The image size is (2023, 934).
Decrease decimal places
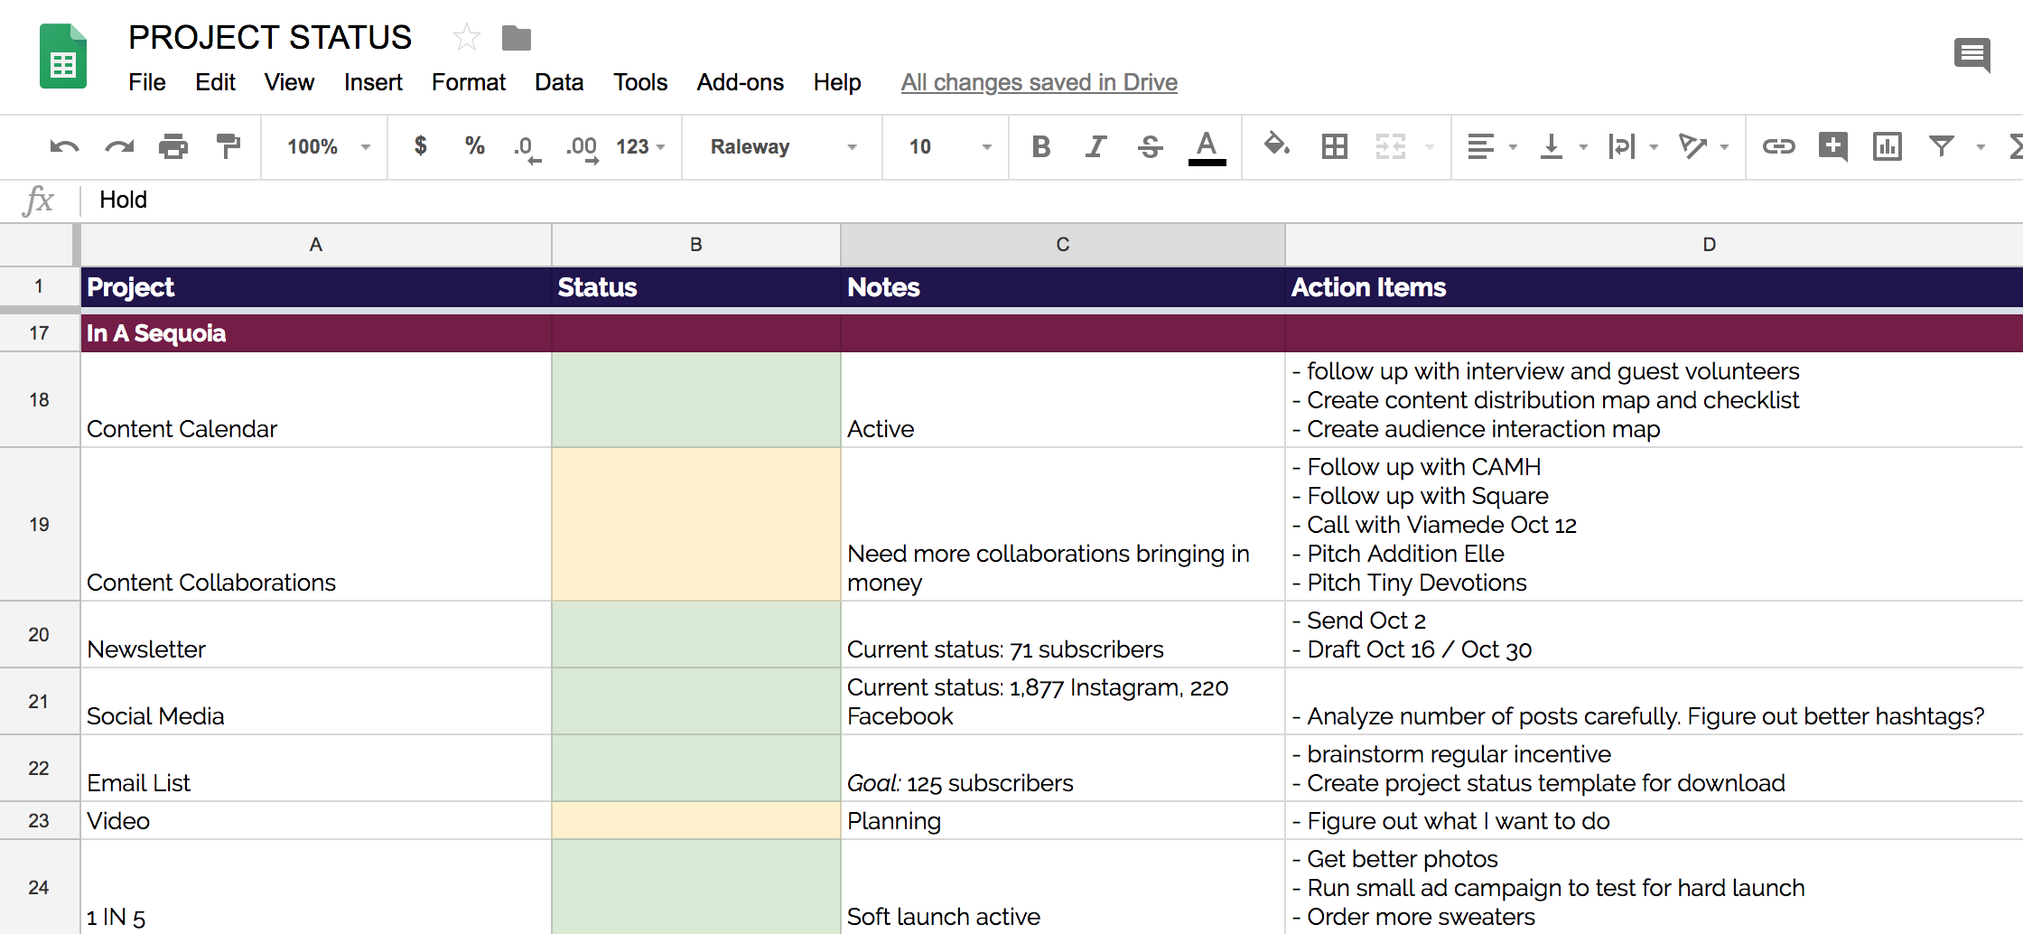click(527, 148)
